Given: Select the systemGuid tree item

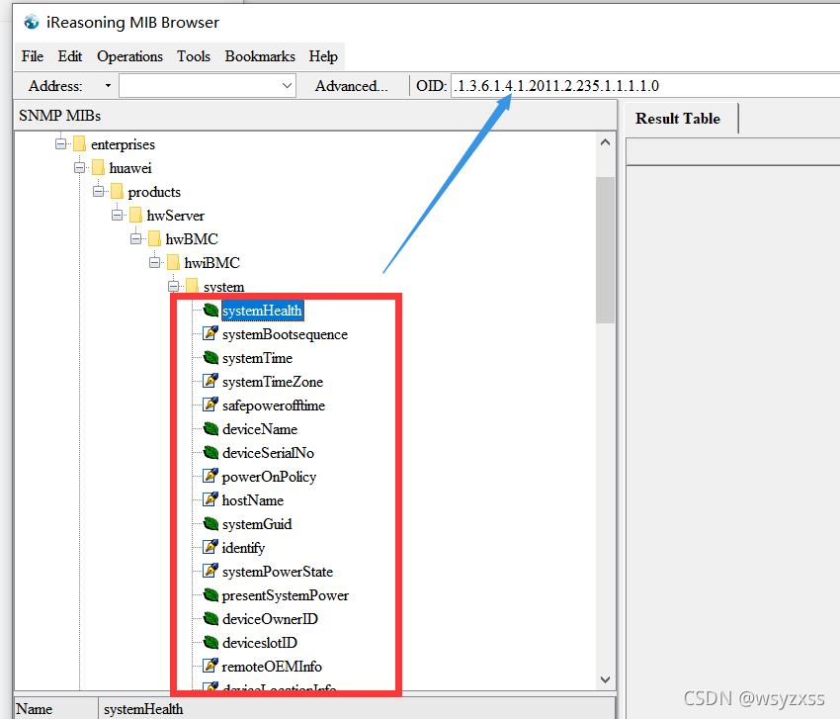Looking at the screenshot, I should click(257, 524).
